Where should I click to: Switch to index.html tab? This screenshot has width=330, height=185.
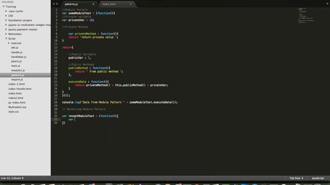click(109, 4)
